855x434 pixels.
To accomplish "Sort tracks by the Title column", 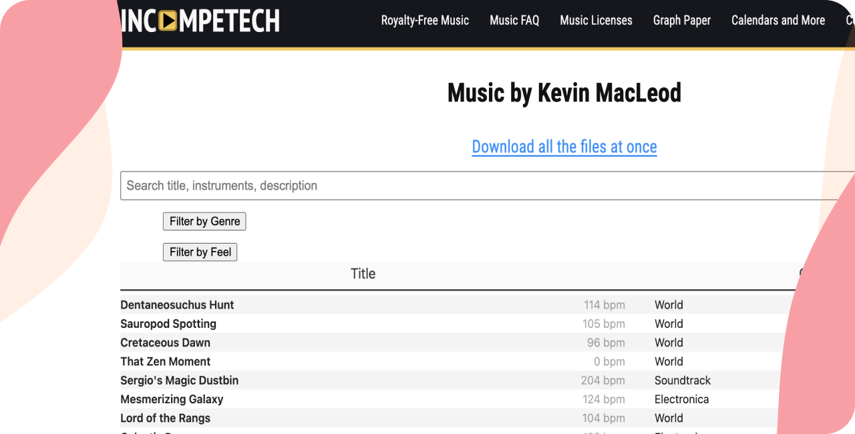I will (x=363, y=274).
